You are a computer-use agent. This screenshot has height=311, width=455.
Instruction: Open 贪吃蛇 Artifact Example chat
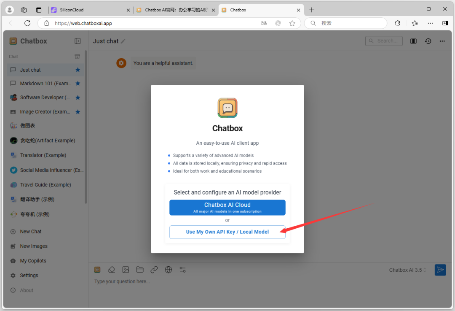[x=45, y=141]
